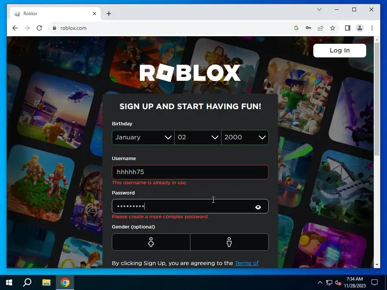Share this page via the share icon
387x290 pixels.
[x=320, y=28]
